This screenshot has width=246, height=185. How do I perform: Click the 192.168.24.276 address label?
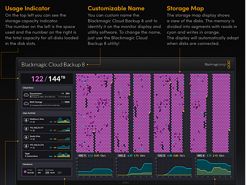[37, 145]
